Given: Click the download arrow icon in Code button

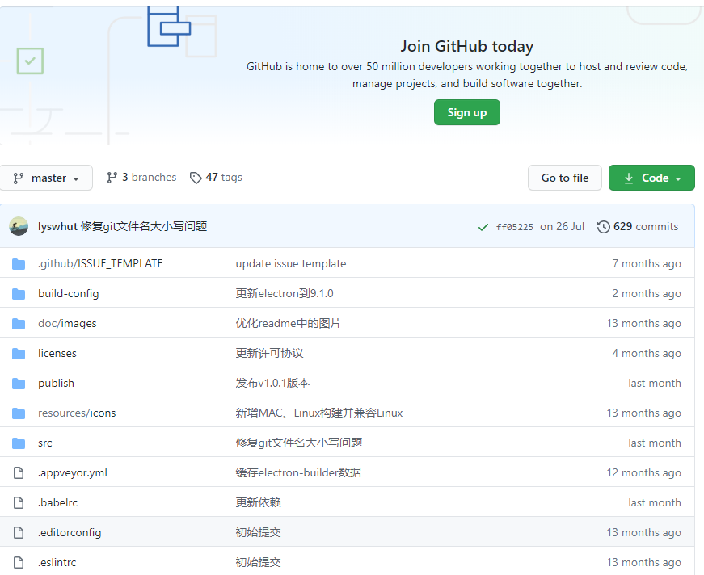Looking at the screenshot, I should tap(629, 178).
